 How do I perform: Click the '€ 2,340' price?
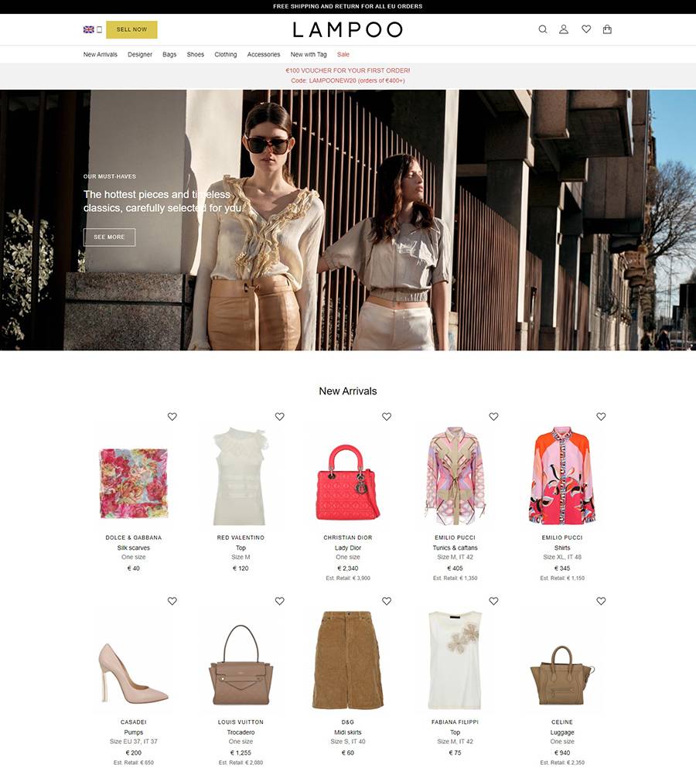coord(348,568)
